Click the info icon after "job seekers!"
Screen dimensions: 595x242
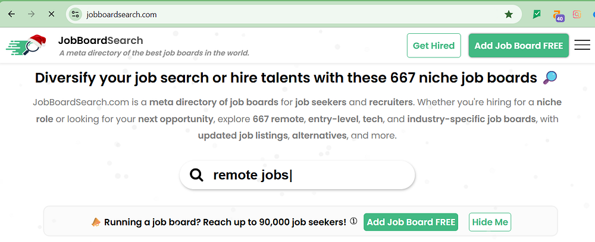coord(353,222)
